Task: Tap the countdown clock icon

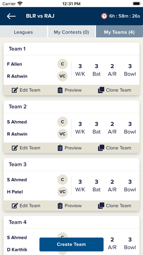Action: 104,16
